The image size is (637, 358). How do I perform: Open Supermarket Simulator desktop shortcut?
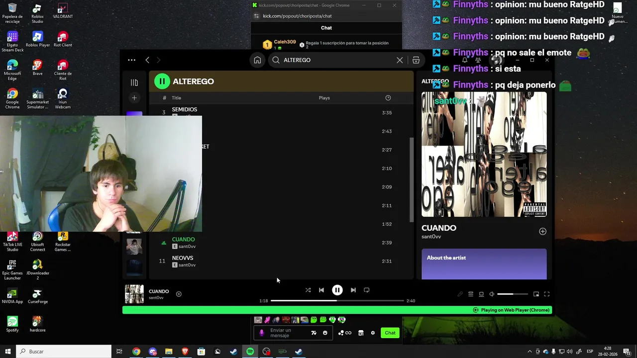point(37,99)
